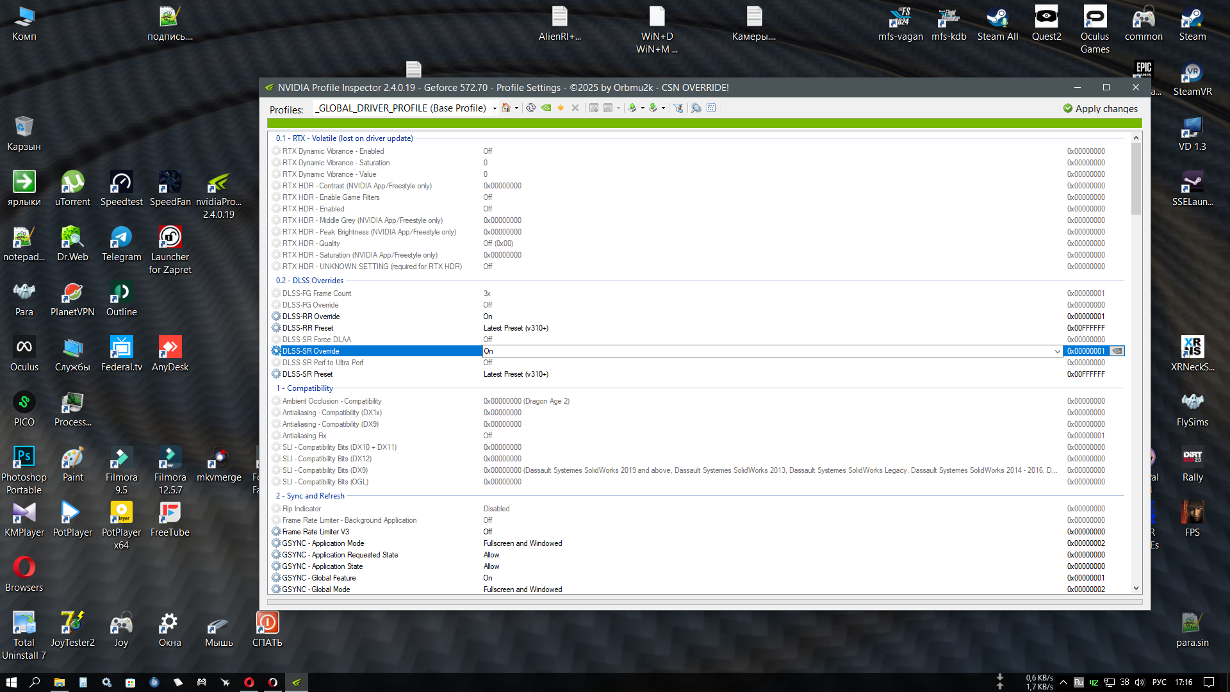This screenshot has width=1230, height=692.
Task: Select the Rally desktop icon
Action: coord(1192,465)
